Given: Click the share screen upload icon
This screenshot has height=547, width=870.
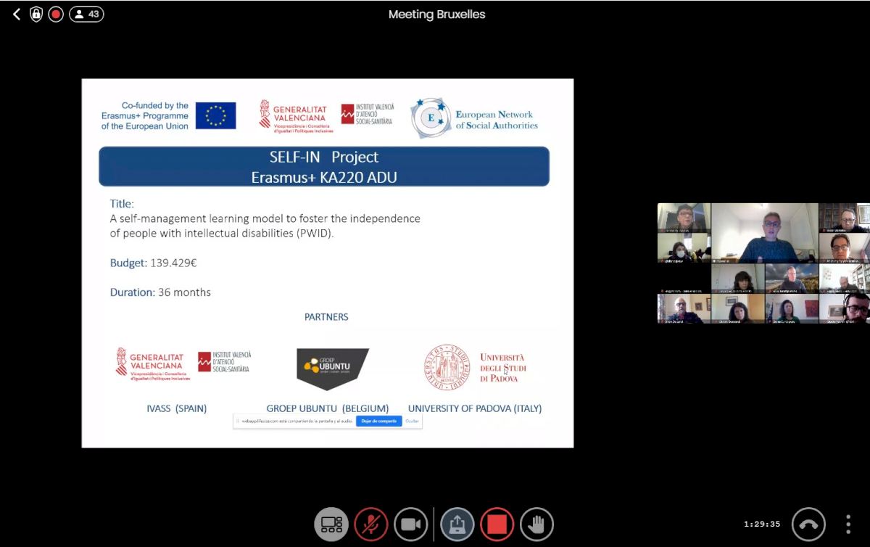Looking at the screenshot, I should point(457,524).
